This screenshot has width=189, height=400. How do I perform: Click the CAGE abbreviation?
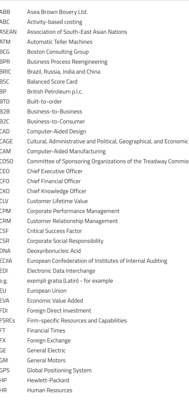coord(6,141)
